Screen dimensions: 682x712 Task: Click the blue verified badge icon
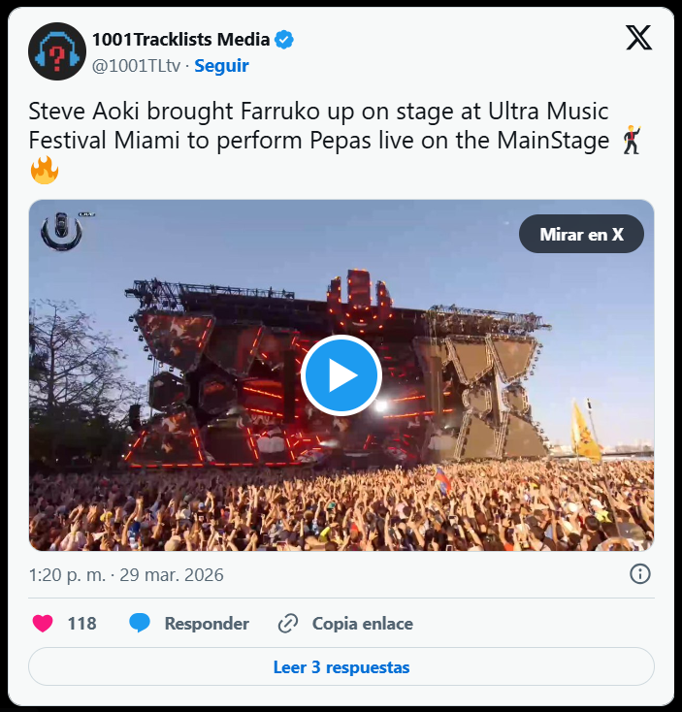(x=284, y=40)
